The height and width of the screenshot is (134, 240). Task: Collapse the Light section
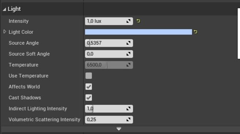pos(4,9)
